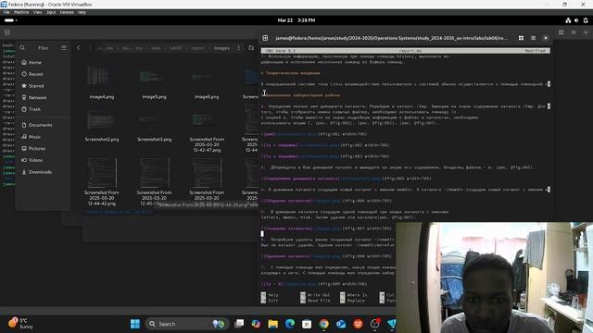
Task: Open OBS Studio on taskbar
Action: [374, 324]
